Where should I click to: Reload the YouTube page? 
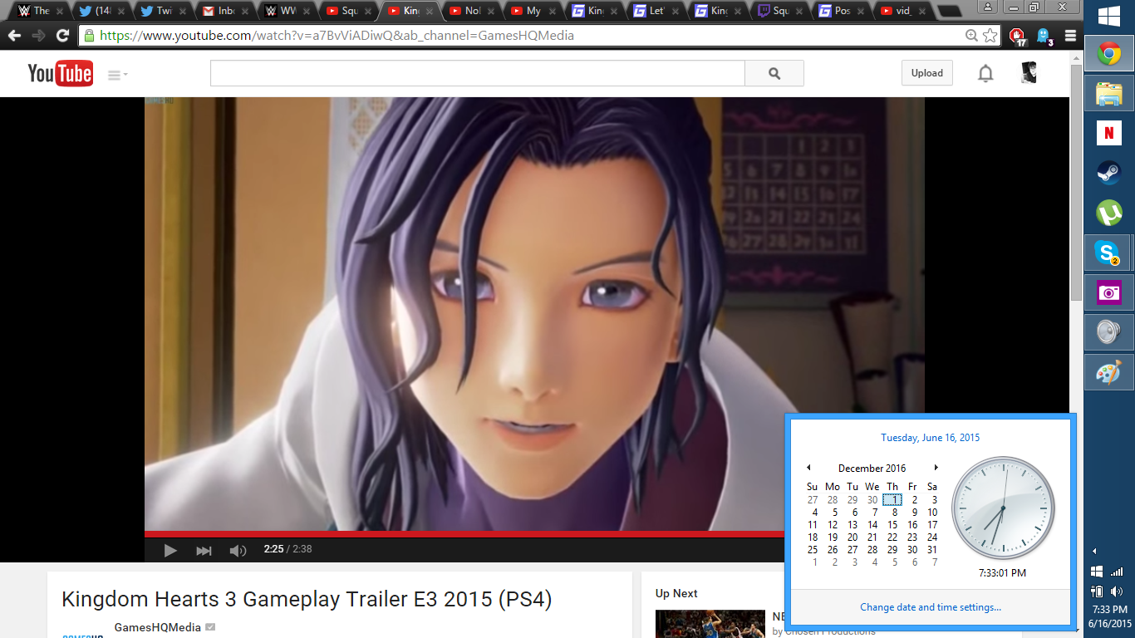point(62,36)
